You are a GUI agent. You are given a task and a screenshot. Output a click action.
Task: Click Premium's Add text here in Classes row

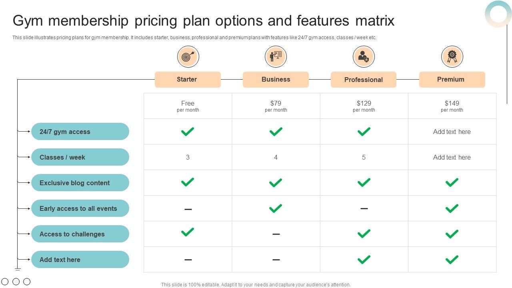coord(452,157)
